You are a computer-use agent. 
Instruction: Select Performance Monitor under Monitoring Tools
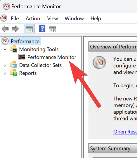click(52, 57)
